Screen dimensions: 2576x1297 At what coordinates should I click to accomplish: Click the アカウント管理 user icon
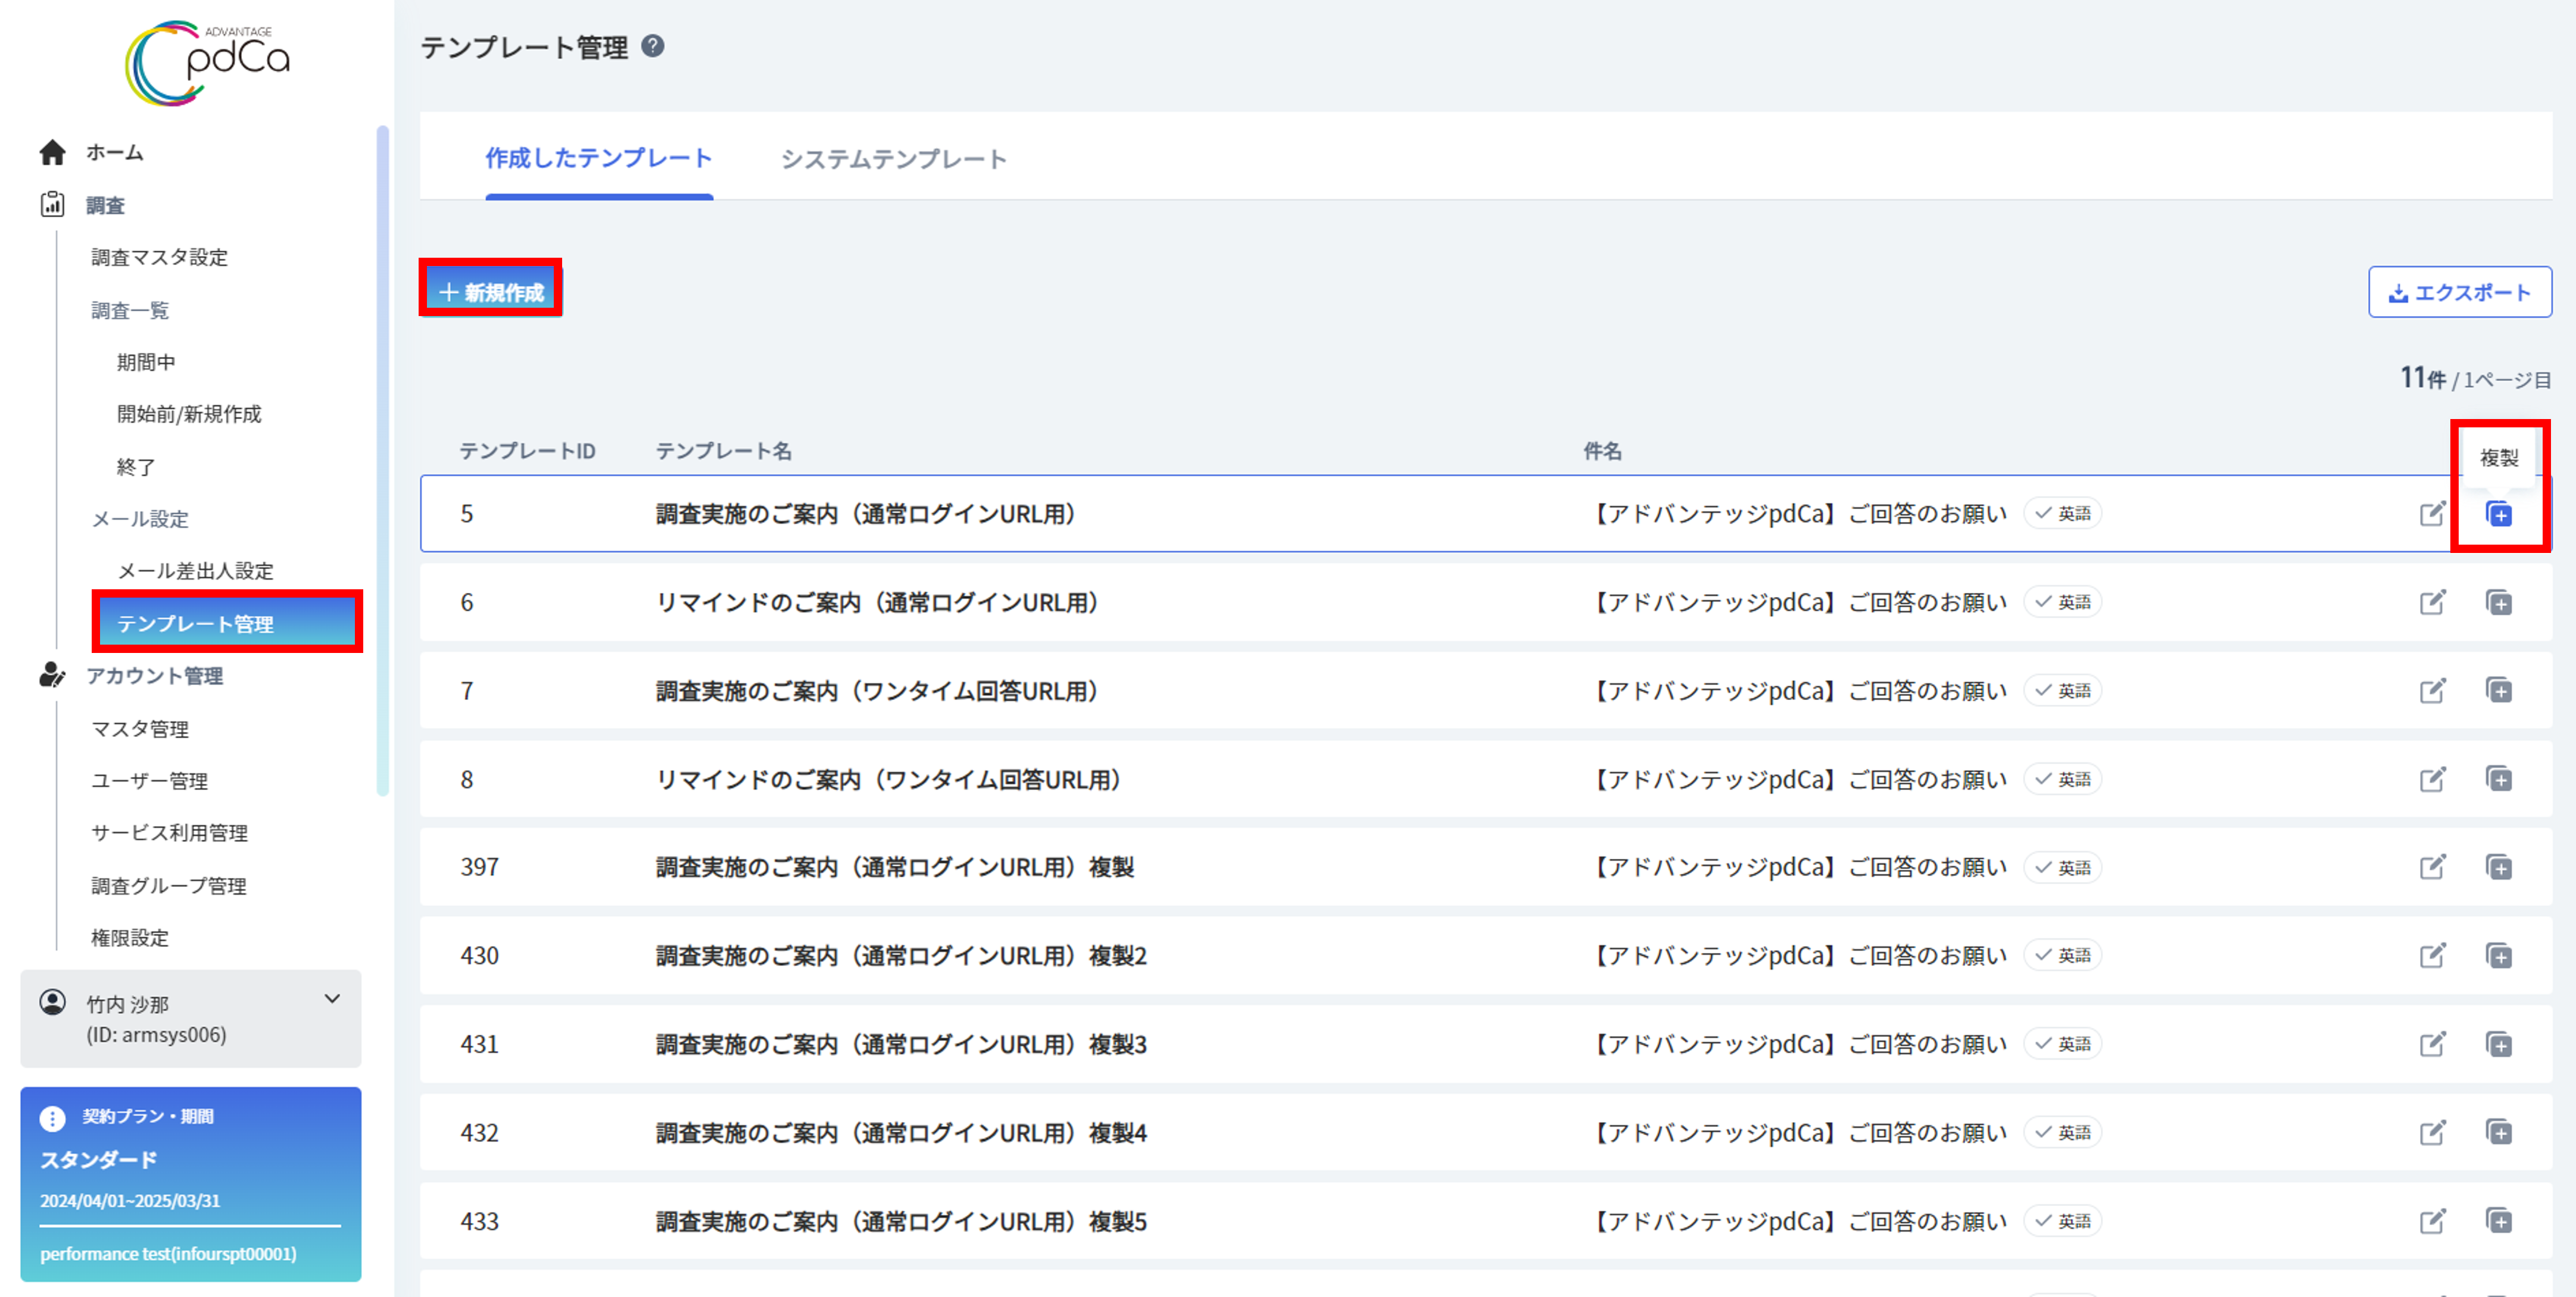(52, 676)
